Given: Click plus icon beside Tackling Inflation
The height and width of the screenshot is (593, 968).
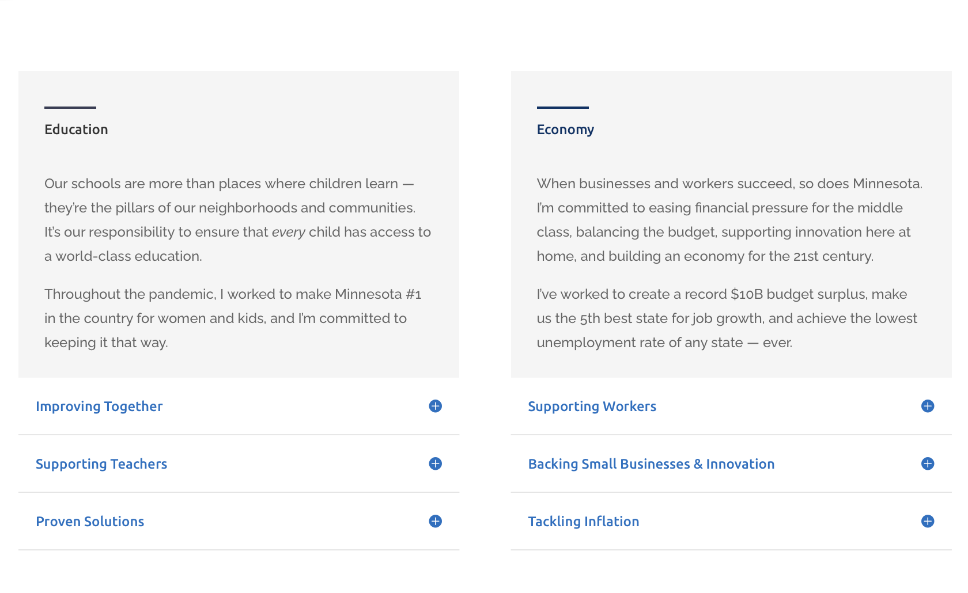Looking at the screenshot, I should [928, 522].
